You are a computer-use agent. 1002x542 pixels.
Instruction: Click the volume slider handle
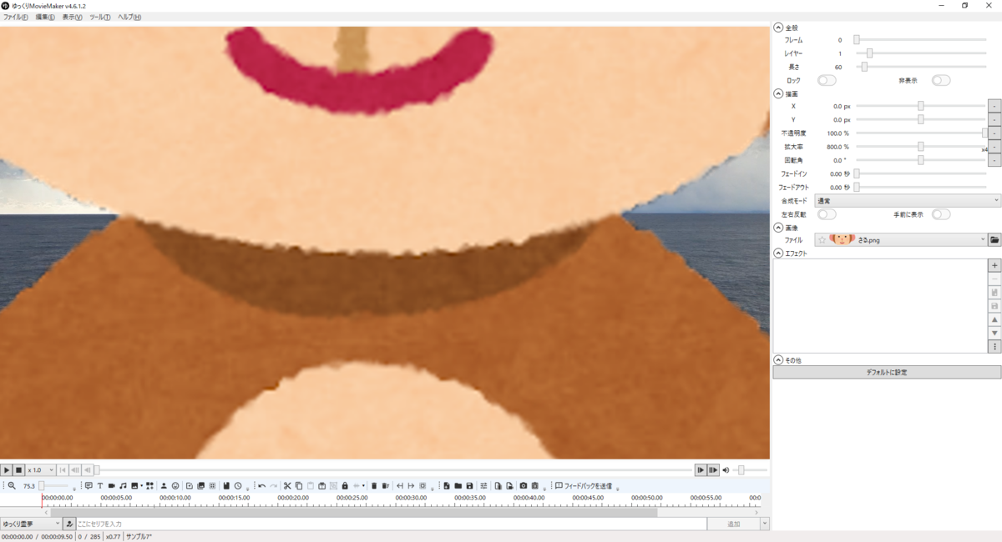click(x=741, y=470)
